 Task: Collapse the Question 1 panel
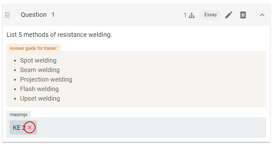click(262, 15)
